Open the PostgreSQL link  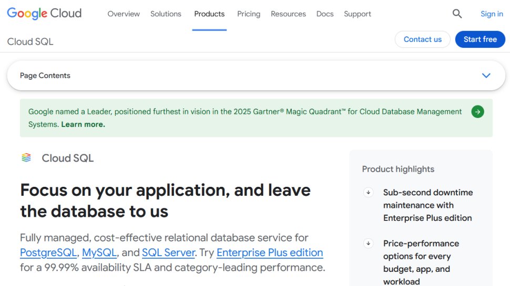48,252
